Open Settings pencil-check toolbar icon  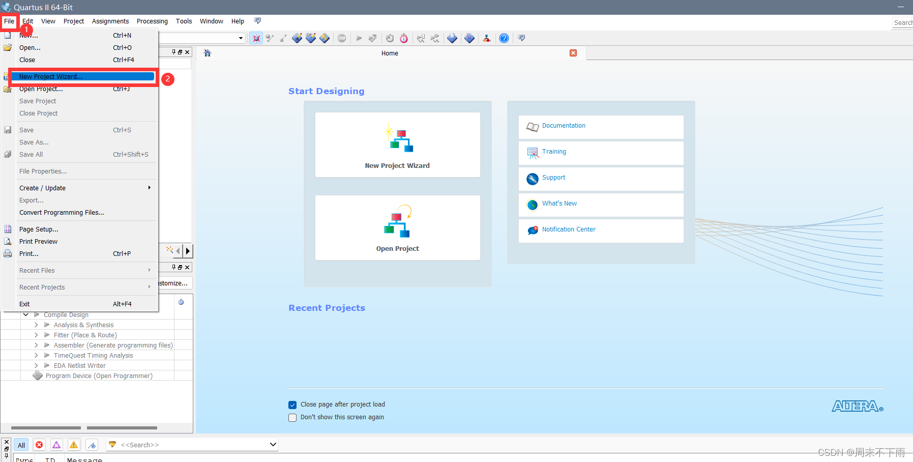270,38
